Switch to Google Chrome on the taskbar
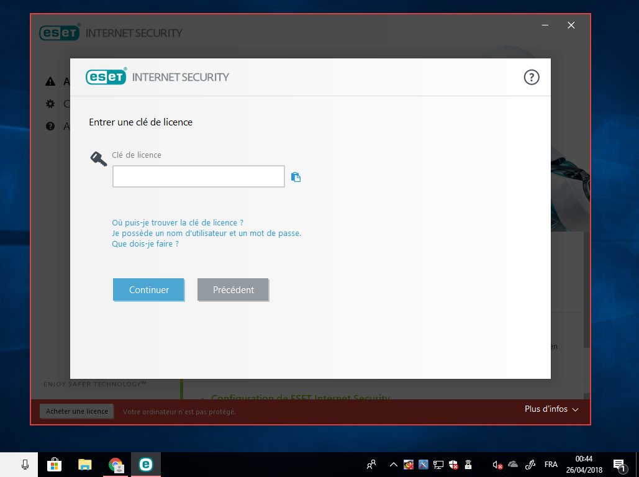This screenshot has width=639, height=477. [x=116, y=465]
